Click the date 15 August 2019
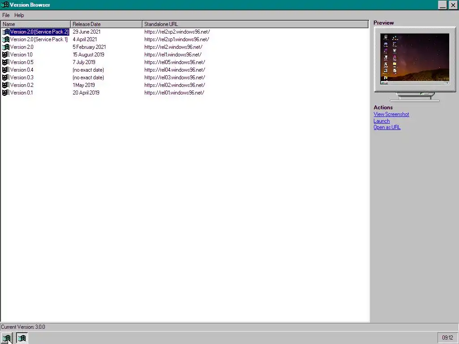Image resolution: width=459 pixels, height=344 pixels. pyautogui.click(x=88, y=55)
